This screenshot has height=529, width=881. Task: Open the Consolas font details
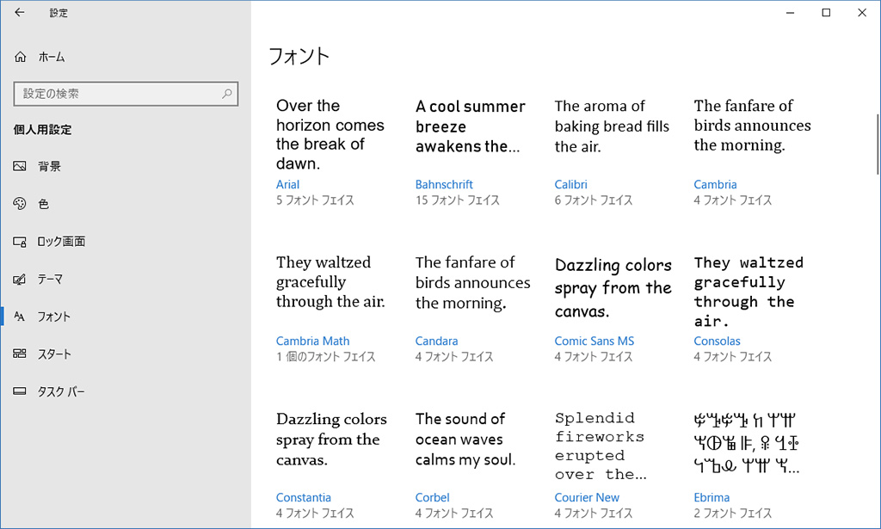coord(717,341)
